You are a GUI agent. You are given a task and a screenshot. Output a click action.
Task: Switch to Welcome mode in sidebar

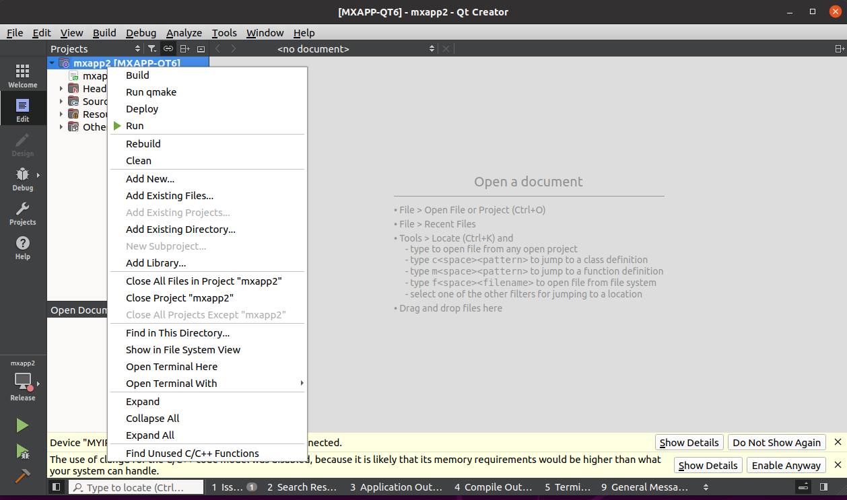(23, 75)
